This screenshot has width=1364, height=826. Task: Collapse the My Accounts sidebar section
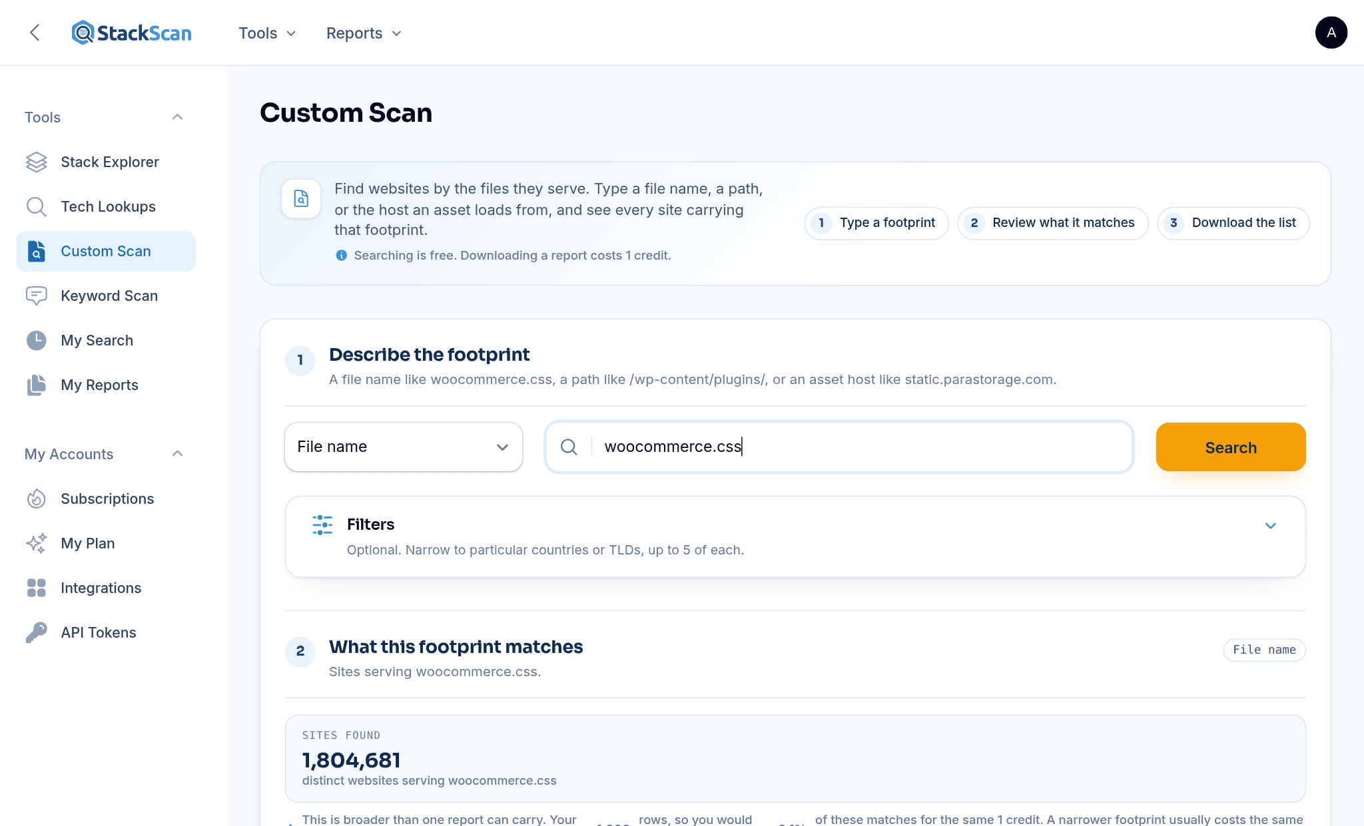click(x=177, y=454)
